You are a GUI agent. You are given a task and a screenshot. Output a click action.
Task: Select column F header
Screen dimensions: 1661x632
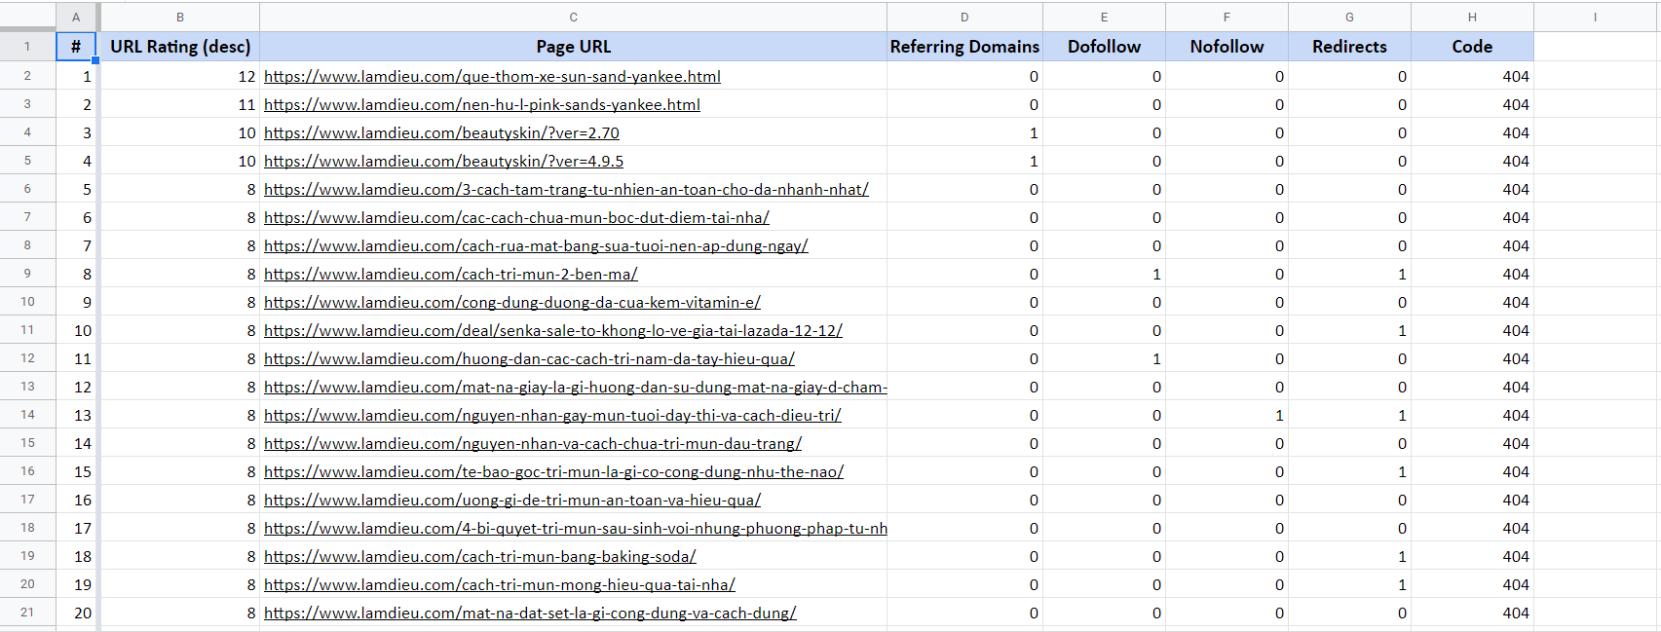click(x=1227, y=17)
